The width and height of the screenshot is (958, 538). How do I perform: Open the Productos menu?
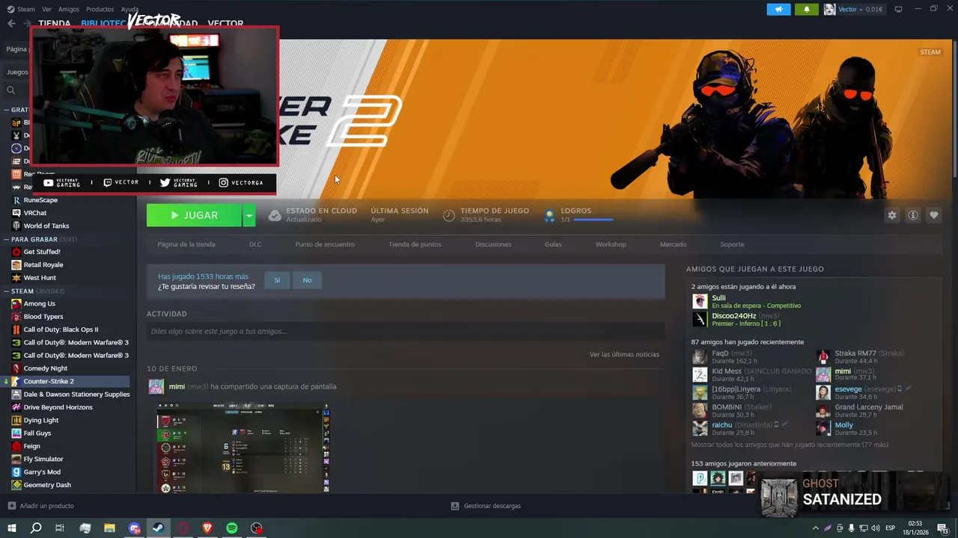[x=100, y=9]
